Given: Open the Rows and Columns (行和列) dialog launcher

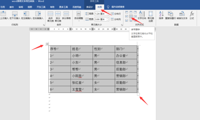Looking at the screenshot, I should [x=44, y=25].
